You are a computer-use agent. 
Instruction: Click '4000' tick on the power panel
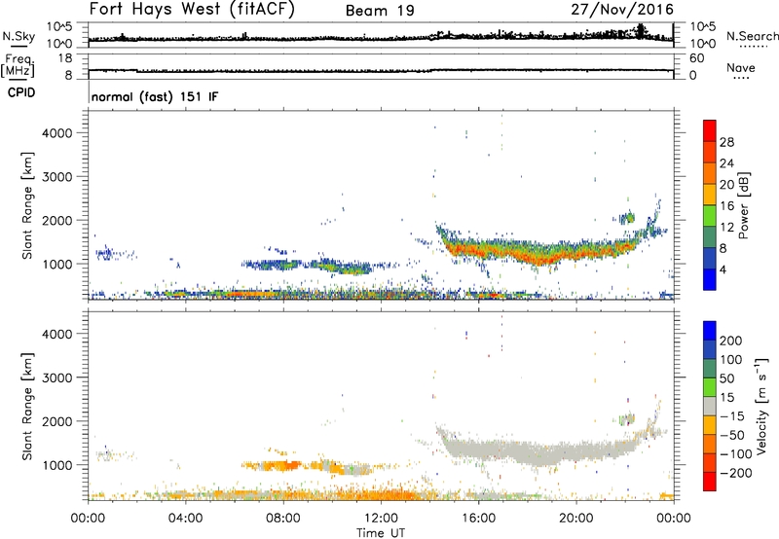coord(56,133)
